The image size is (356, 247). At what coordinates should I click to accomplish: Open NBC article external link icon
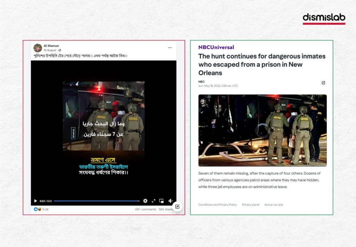tap(323, 83)
